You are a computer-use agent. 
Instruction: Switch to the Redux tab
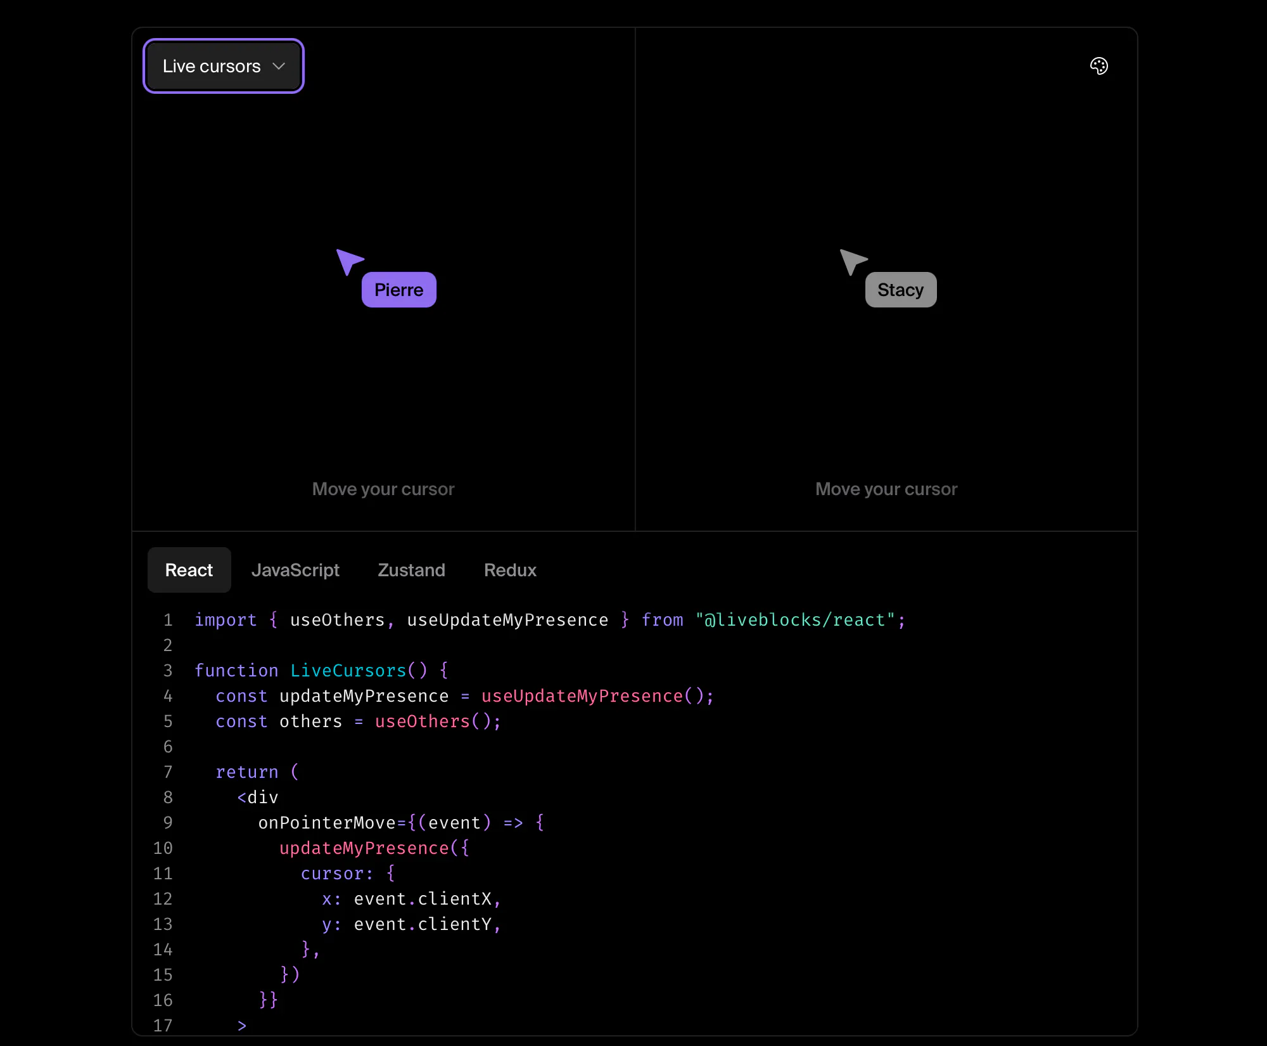510,570
